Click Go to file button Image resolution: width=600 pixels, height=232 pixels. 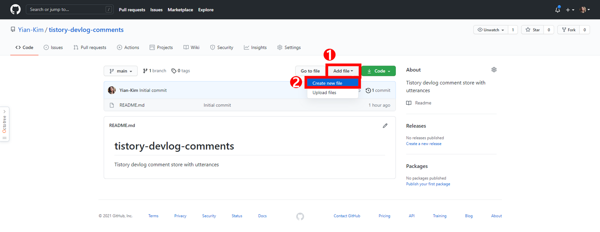point(310,71)
